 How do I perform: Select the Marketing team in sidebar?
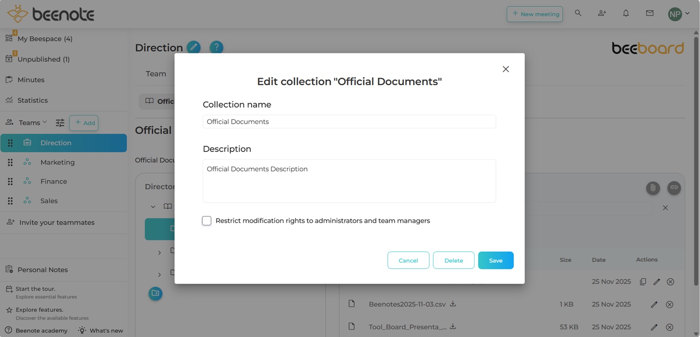(57, 162)
